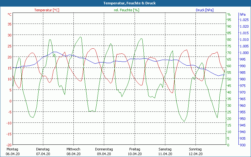Select the Freitag day label
This screenshot has width=251, height=157.
pyautogui.click(x=134, y=149)
